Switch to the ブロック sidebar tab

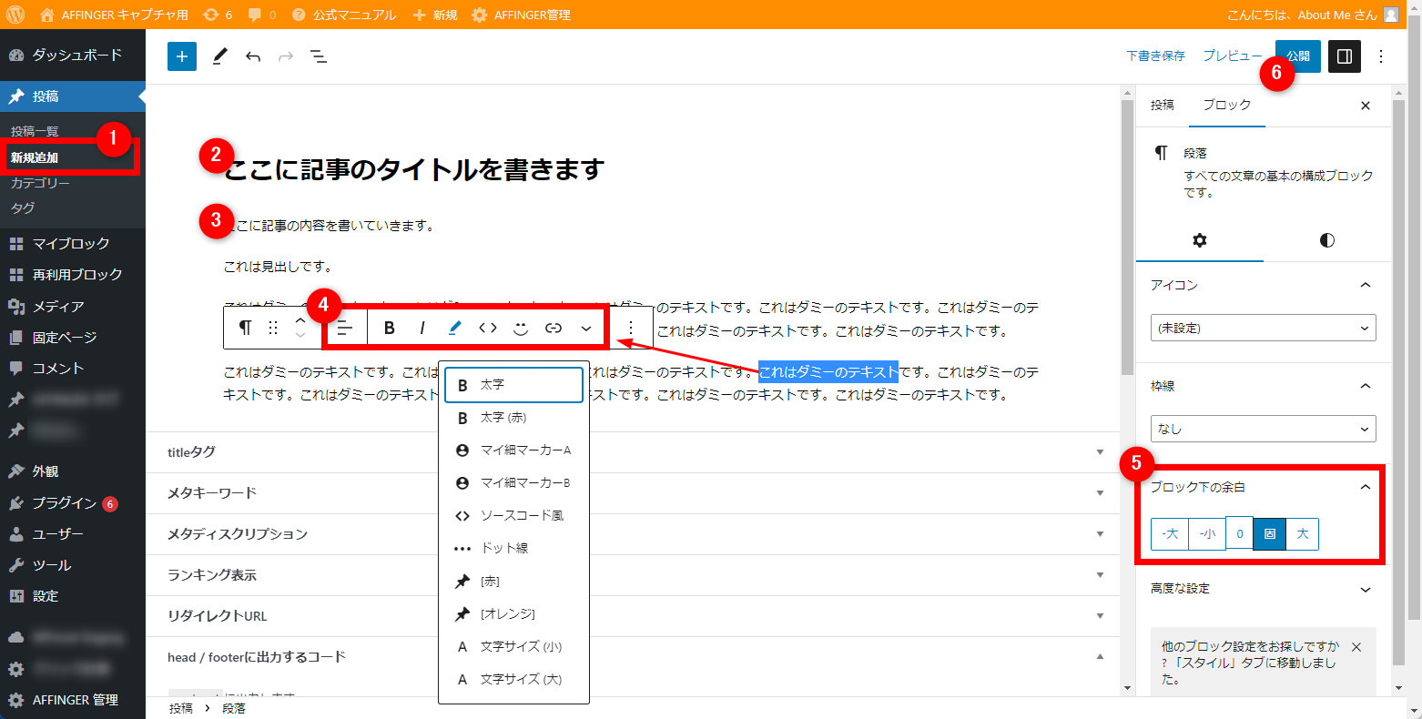(x=1227, y=106)
